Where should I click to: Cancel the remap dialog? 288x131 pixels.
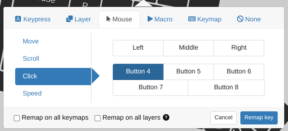click(x=224, y=118)
